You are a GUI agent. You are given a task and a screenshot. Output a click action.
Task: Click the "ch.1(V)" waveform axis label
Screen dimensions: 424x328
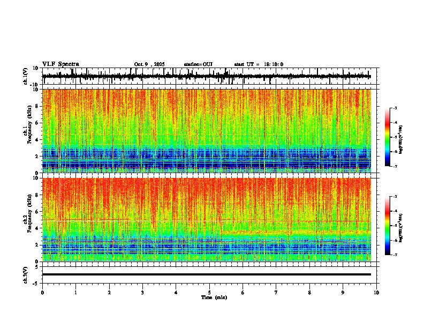[26, 76]
